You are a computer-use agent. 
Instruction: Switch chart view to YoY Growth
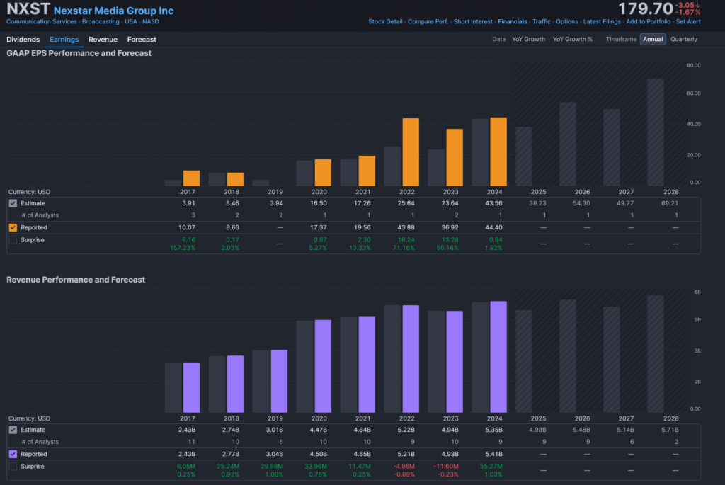(x=528, y=39)
